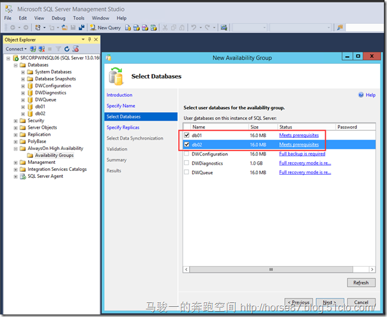Open the Tools menu
This screenshot has height=317, width=387.
point(79,18)
